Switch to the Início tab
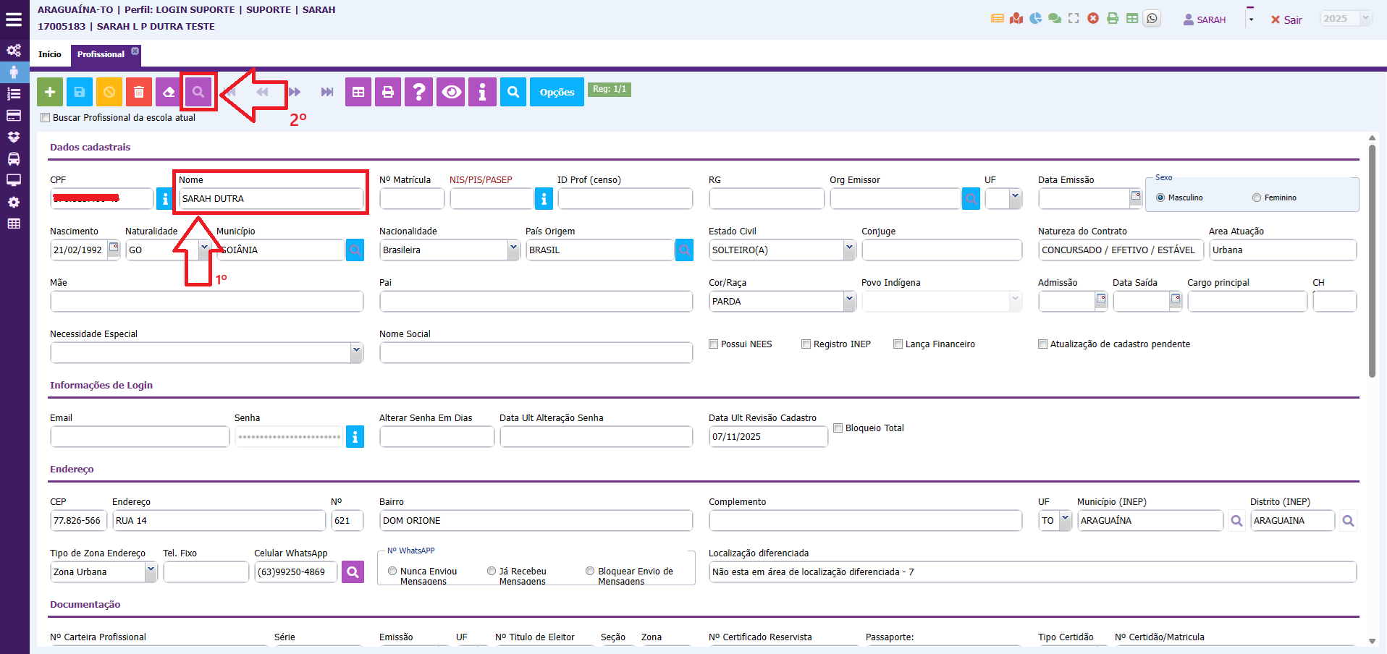 [x=50, y=54]
